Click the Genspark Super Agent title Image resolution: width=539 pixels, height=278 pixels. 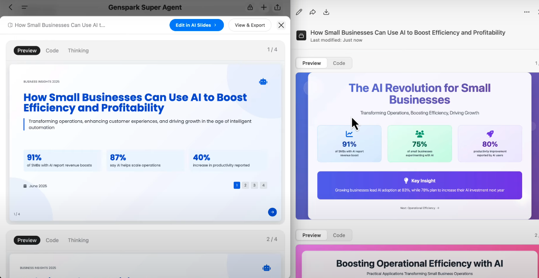(x=145, y=7)
